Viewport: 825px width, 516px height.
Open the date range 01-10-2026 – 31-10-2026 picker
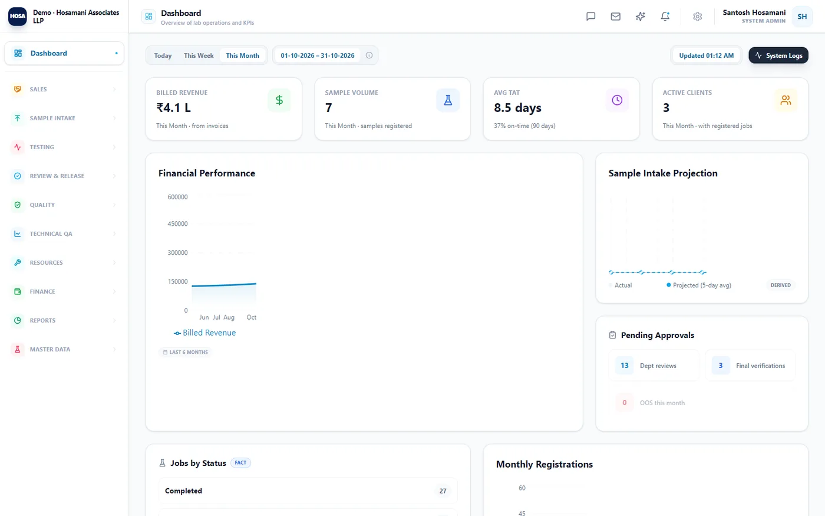318,55
